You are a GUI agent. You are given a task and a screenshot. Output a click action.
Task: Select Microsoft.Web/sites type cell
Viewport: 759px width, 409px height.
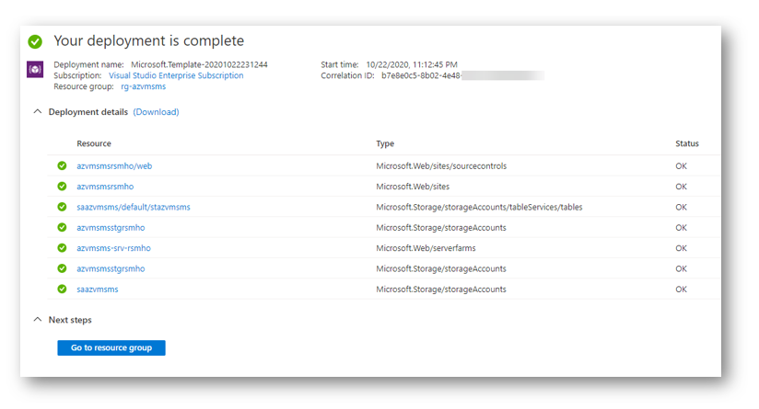(x=413, y=187)
